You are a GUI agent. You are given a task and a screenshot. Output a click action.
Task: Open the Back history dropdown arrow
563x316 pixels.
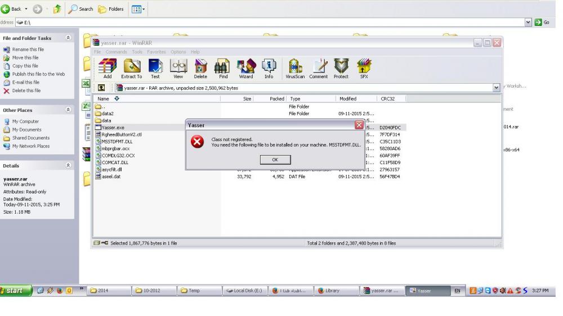[26, 9]
